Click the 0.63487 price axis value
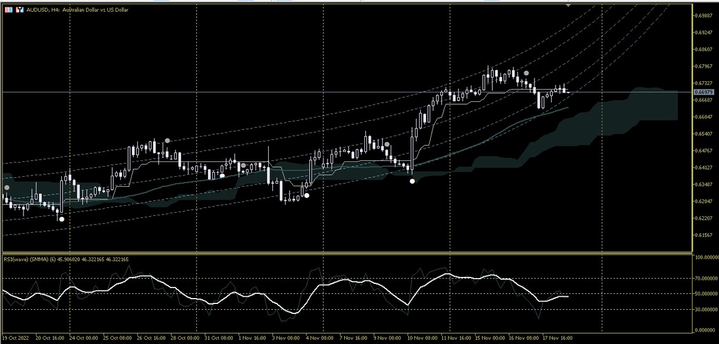Image resolution: width=719 pixels, height=344 pixels. (x=705, y=184)
